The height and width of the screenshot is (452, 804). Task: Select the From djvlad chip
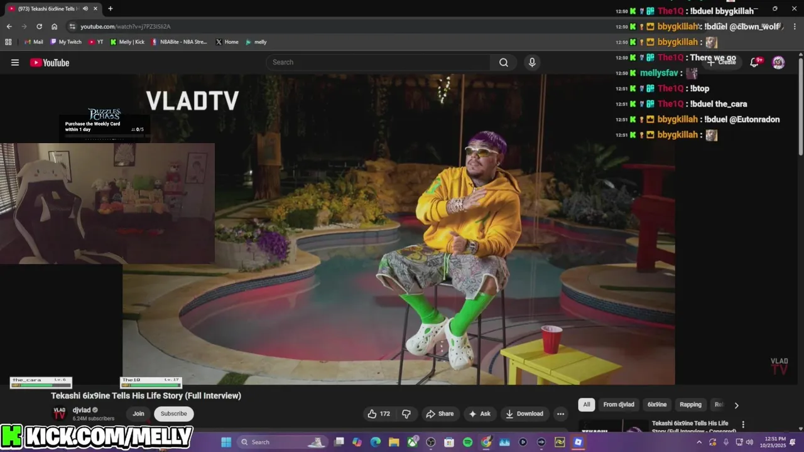(x=619, y=405)
